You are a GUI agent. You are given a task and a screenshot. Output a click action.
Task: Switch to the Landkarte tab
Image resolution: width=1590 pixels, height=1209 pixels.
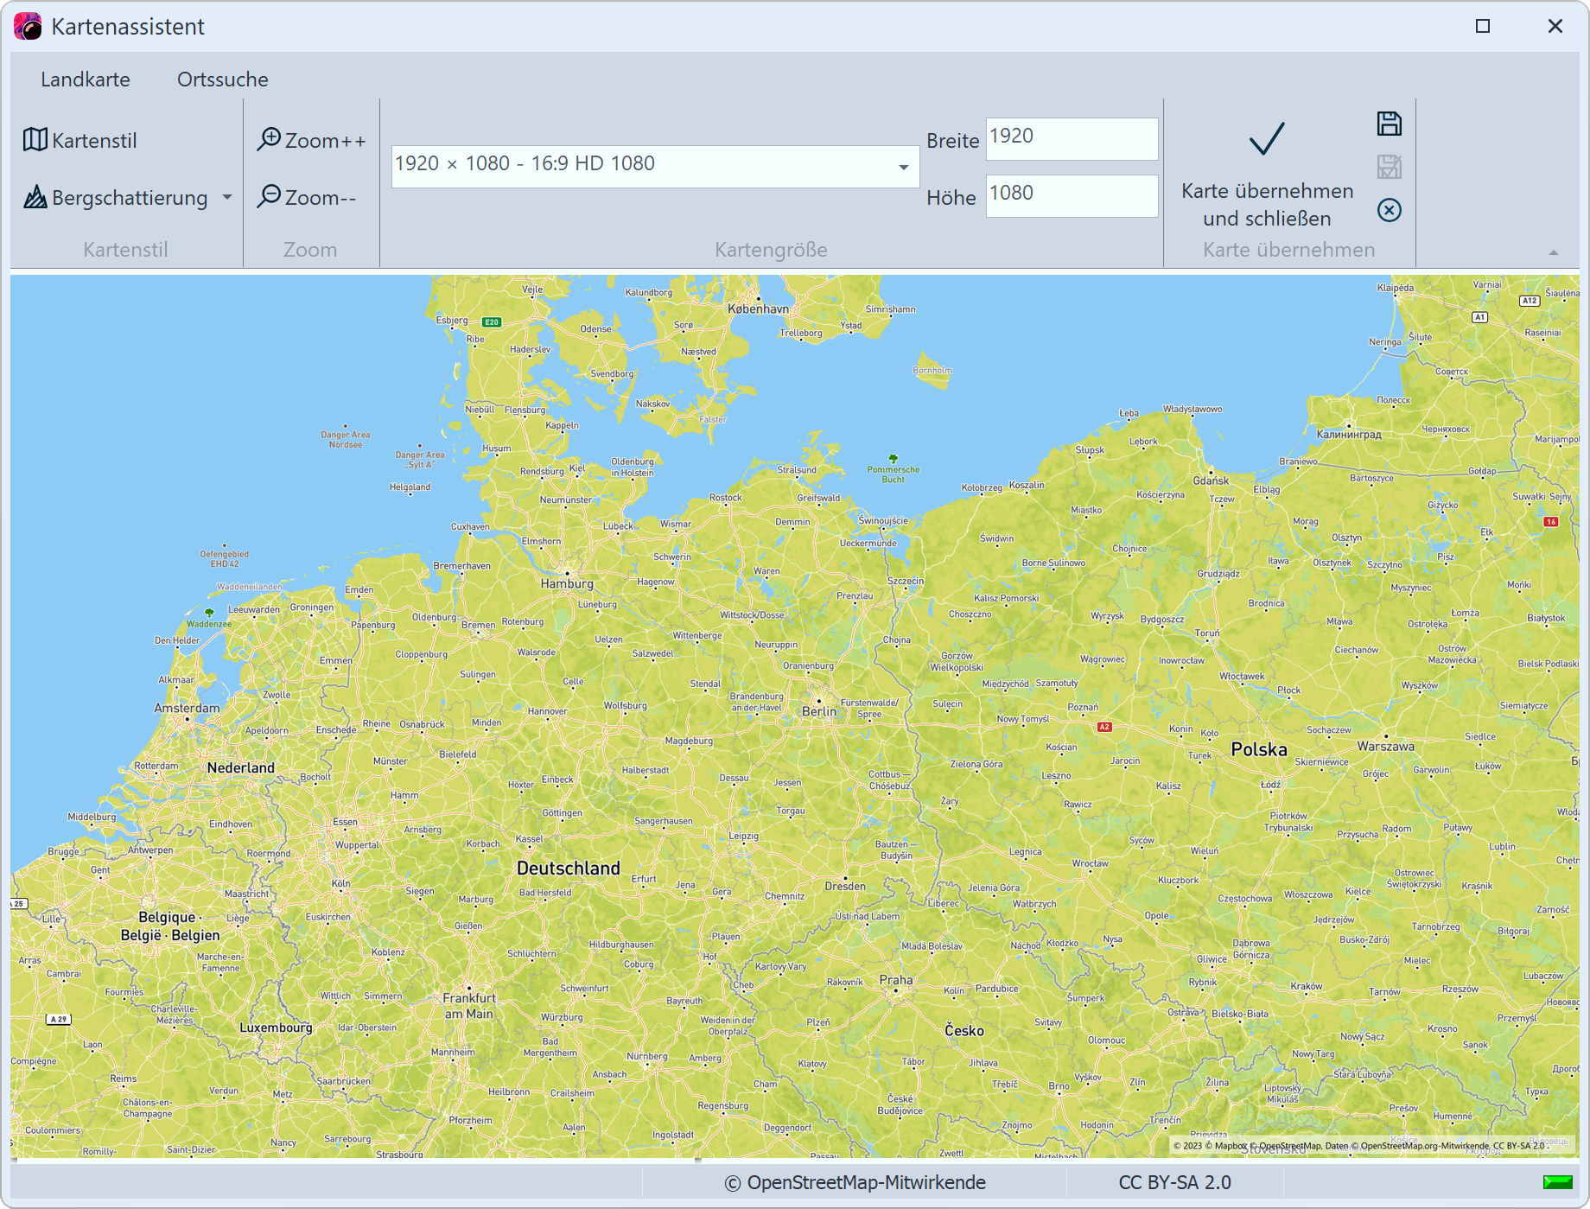pos(86,79)
